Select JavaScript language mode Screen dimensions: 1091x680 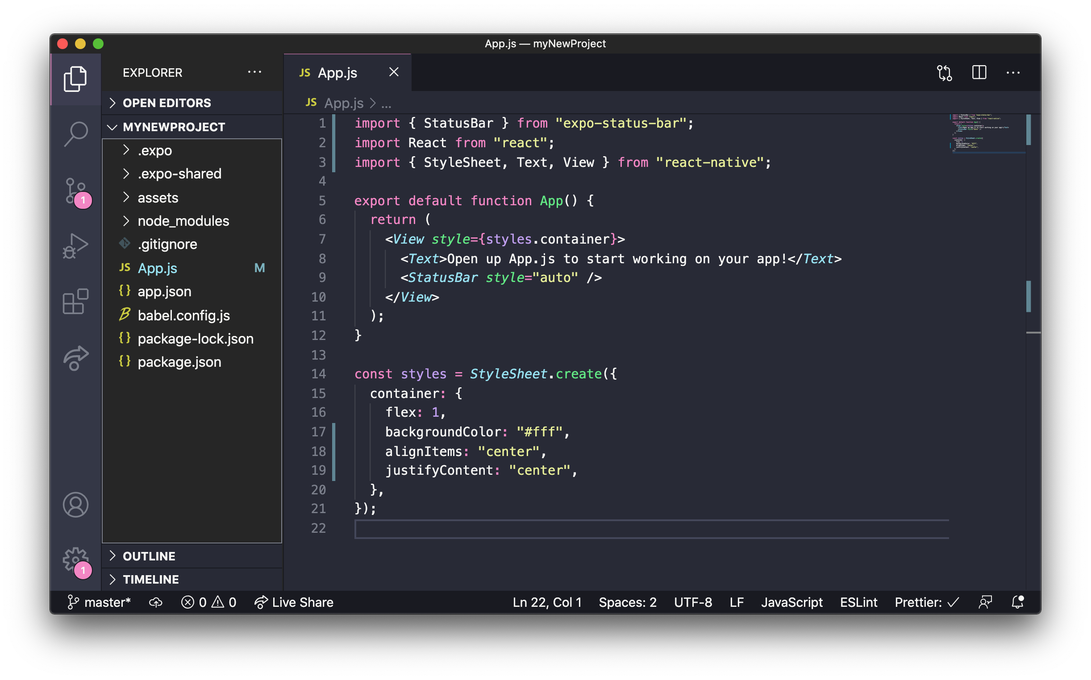pyautogui.click(x=792, y=602)
